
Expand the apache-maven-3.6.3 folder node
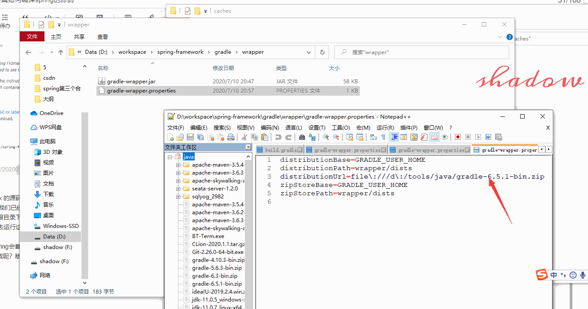pyautogui.click(x=178, y=173)
